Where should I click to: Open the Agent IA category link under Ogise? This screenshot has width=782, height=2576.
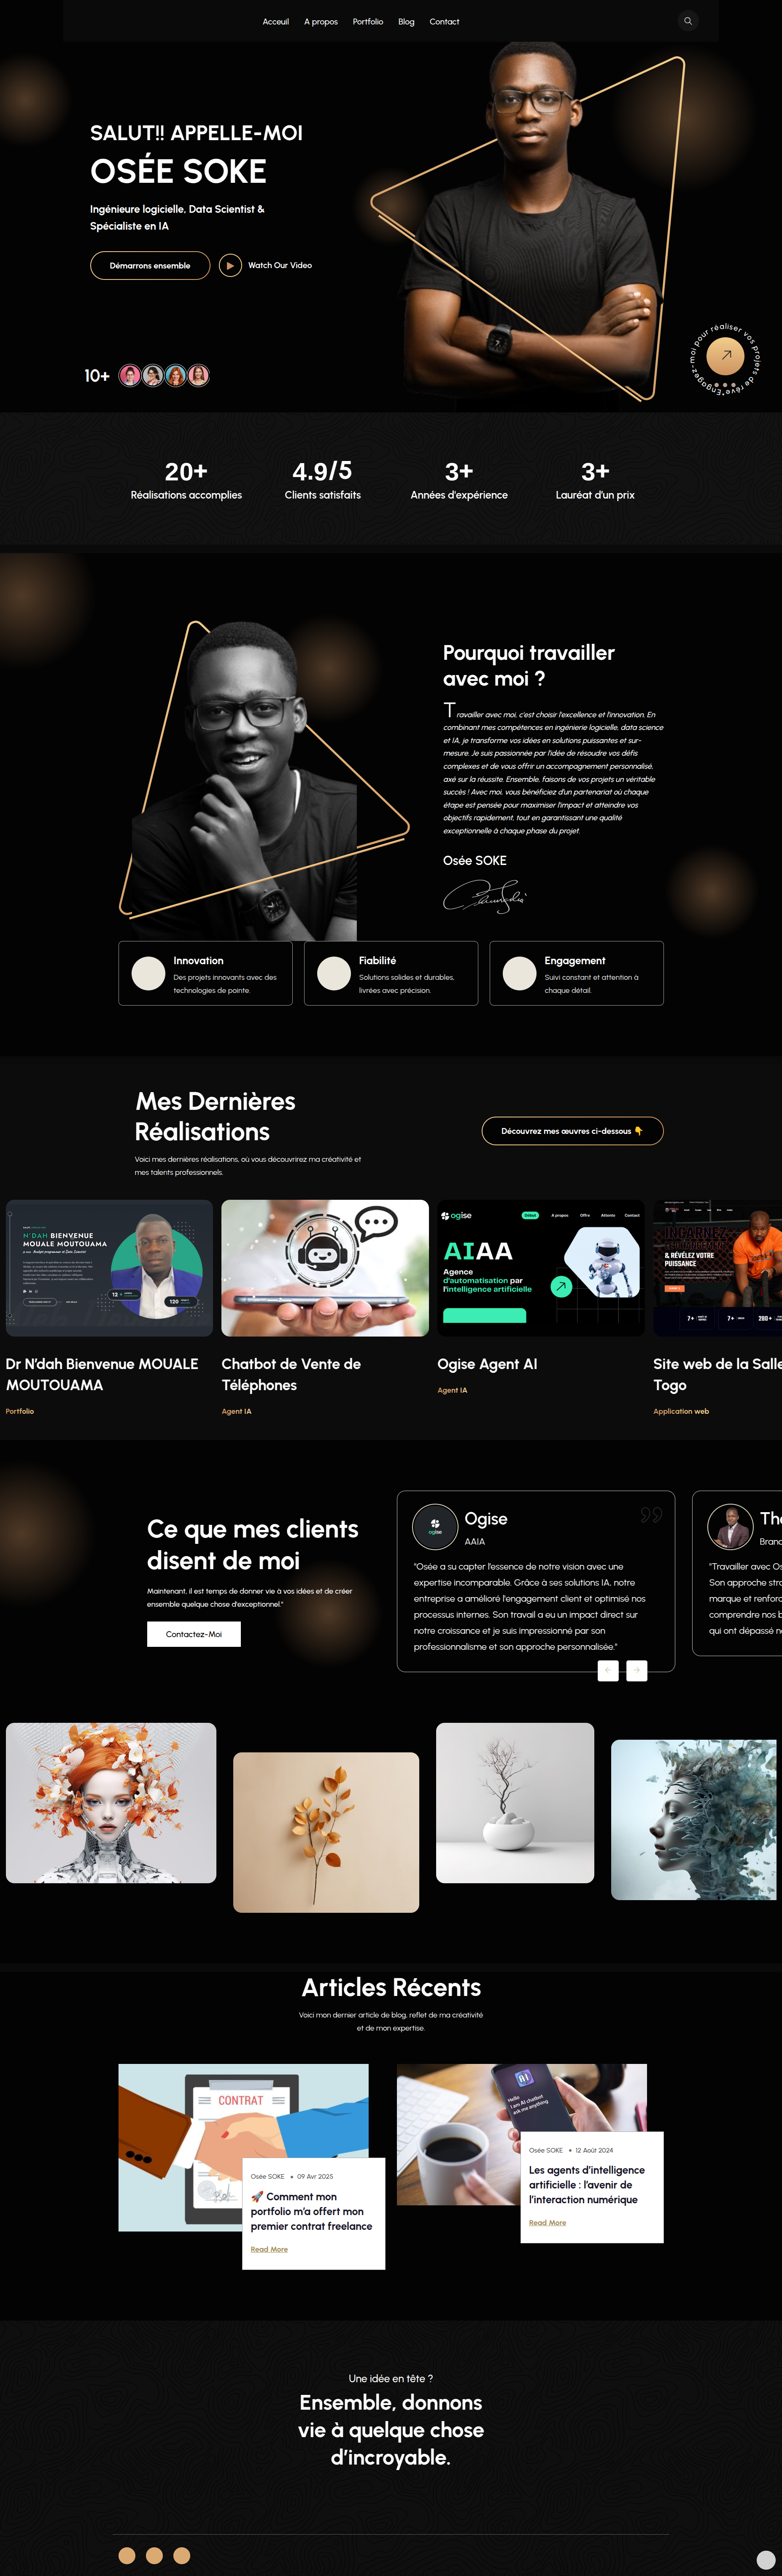click(x=453, y=1390)
